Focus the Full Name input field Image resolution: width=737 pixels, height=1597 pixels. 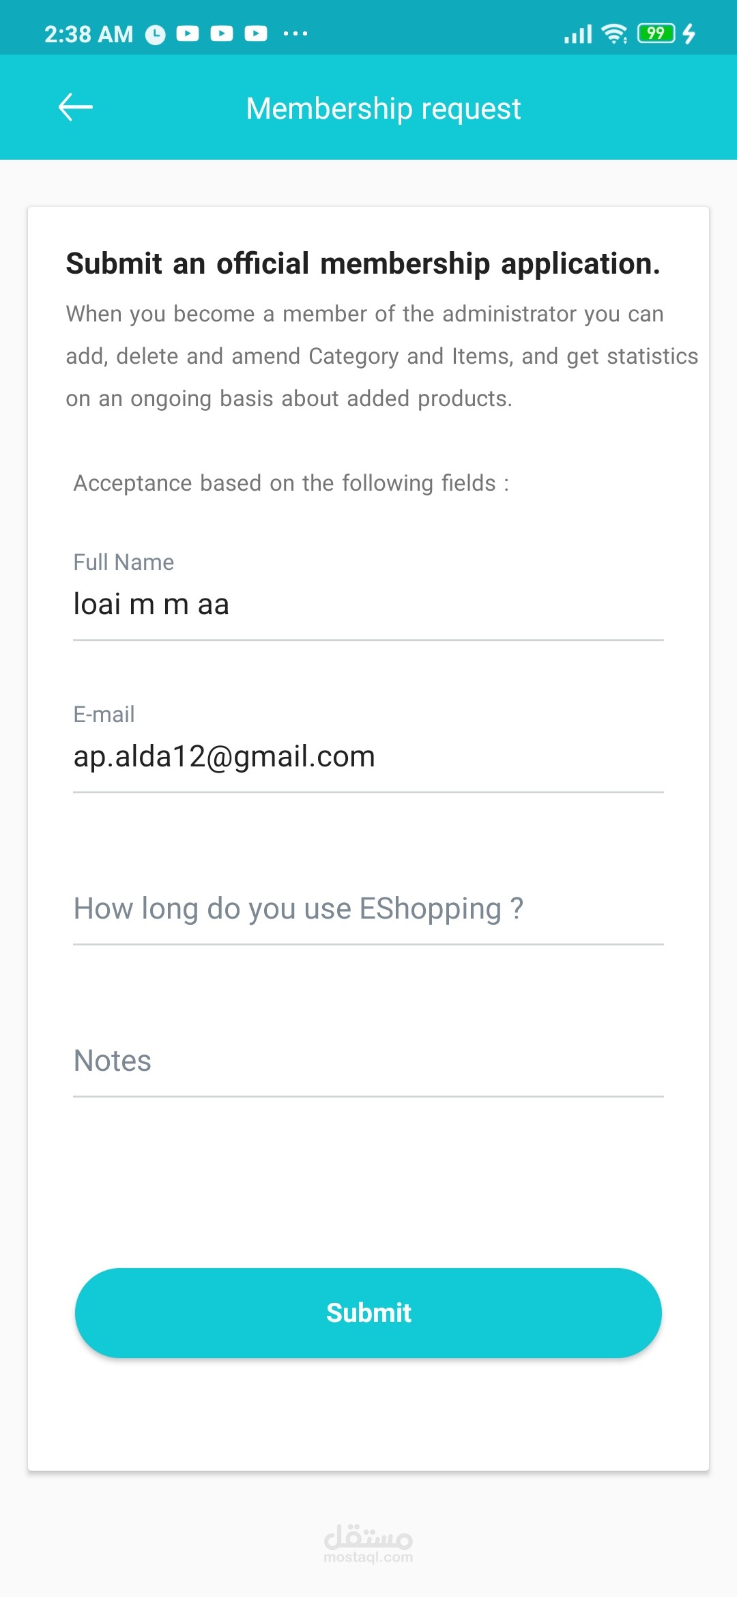[369, 605]
